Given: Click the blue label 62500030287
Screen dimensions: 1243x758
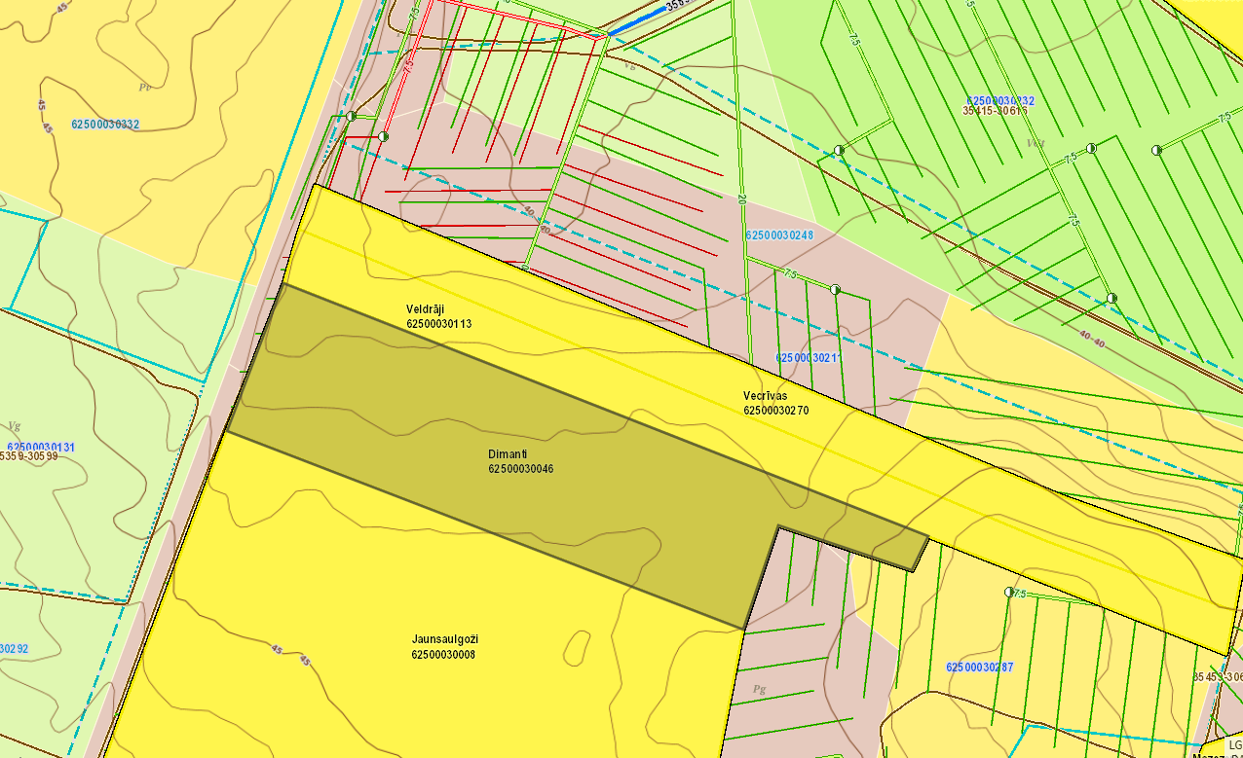Looking at the screenshot, I should tap(979, 668).
